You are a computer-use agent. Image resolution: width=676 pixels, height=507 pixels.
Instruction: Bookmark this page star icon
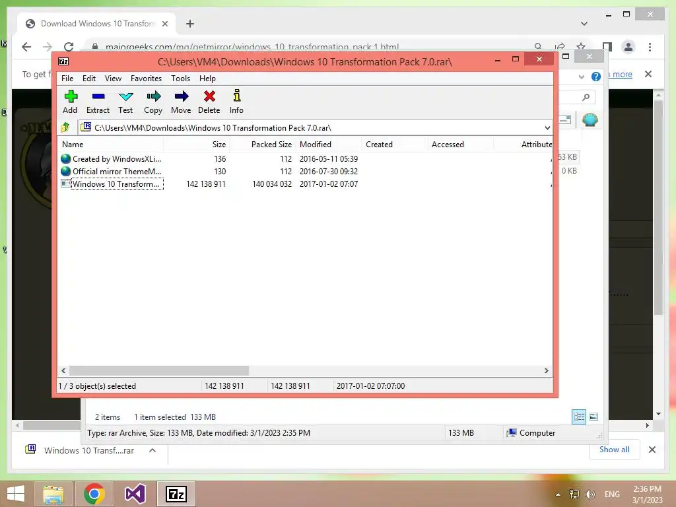coord(581,47)
